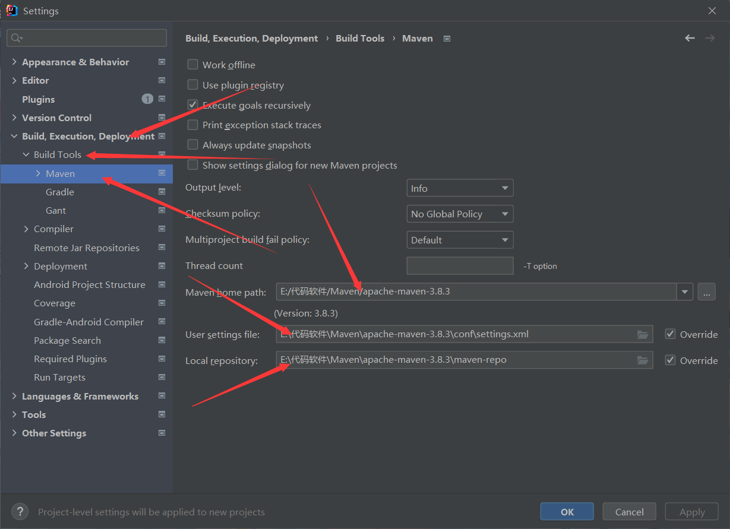Click the help question mark icon

pos(20,511)
